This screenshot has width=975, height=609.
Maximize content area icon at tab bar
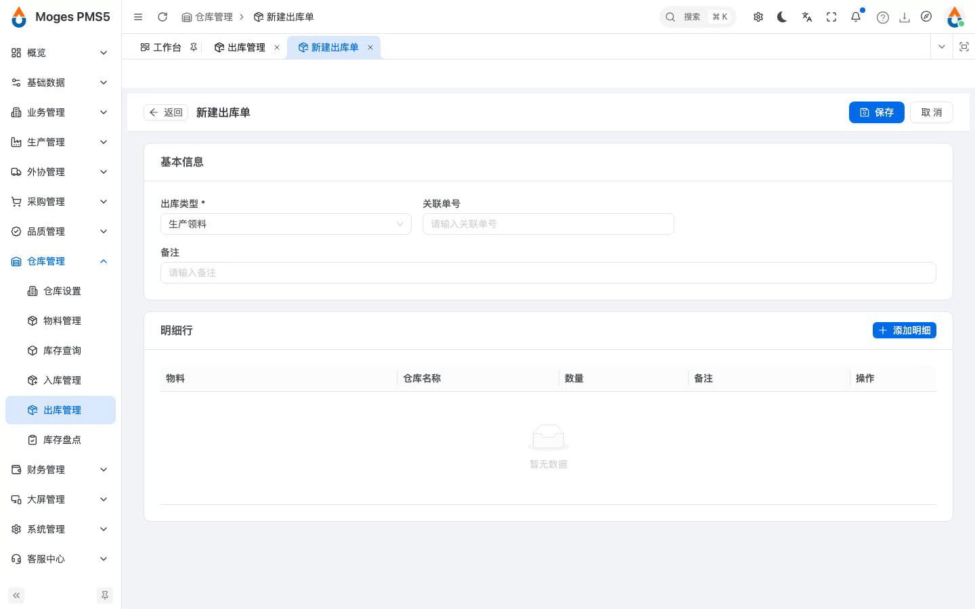(x=964, y=47)
